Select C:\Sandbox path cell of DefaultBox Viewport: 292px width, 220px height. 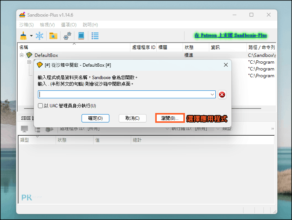262,55
